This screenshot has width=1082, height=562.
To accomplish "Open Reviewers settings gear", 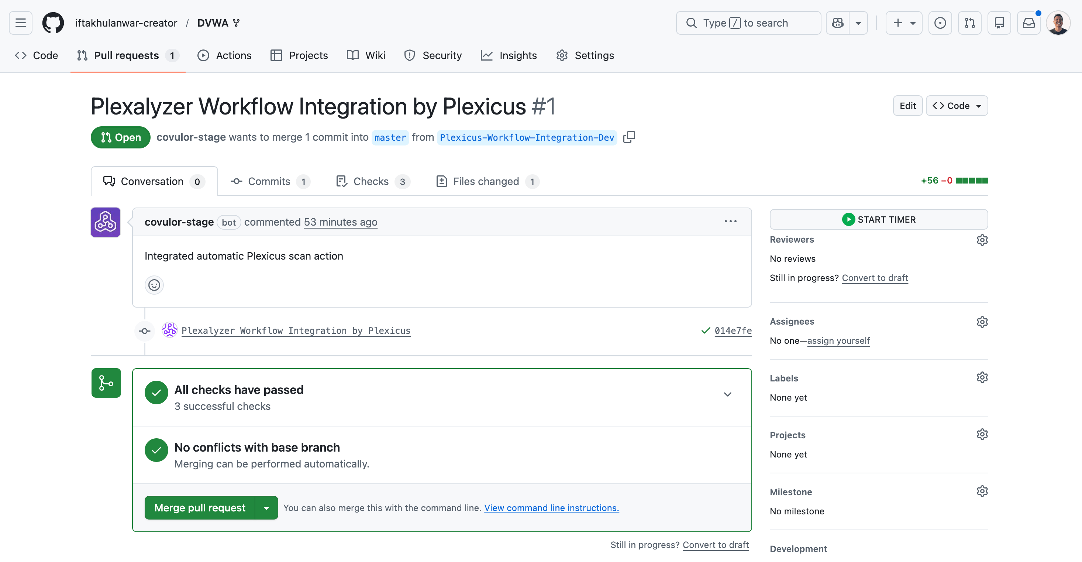I will (982, 240).
